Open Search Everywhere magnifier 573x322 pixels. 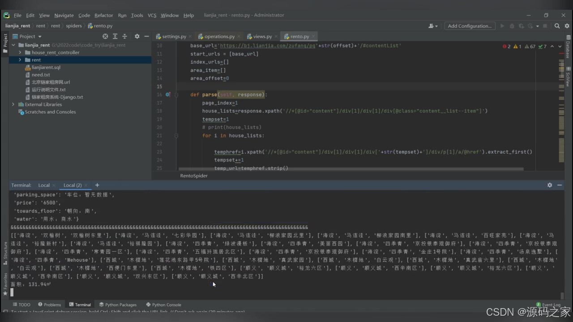click(x=557, y=26)
